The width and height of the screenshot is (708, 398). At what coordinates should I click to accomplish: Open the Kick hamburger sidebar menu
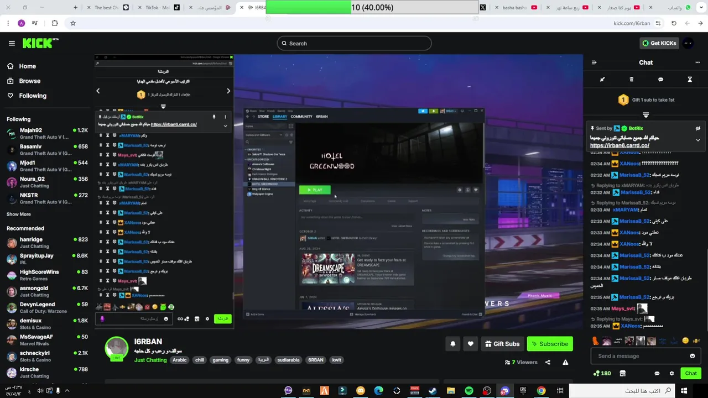pyautogui.click(x=12, y=43)
